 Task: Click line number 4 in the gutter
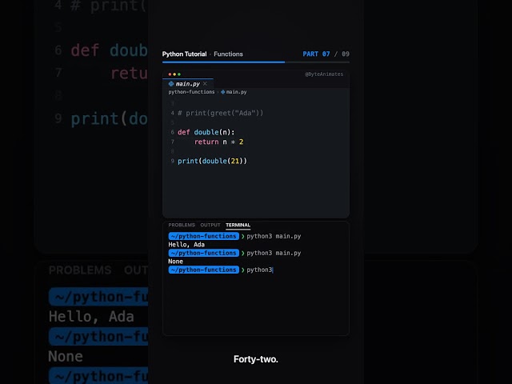[173, 113]
